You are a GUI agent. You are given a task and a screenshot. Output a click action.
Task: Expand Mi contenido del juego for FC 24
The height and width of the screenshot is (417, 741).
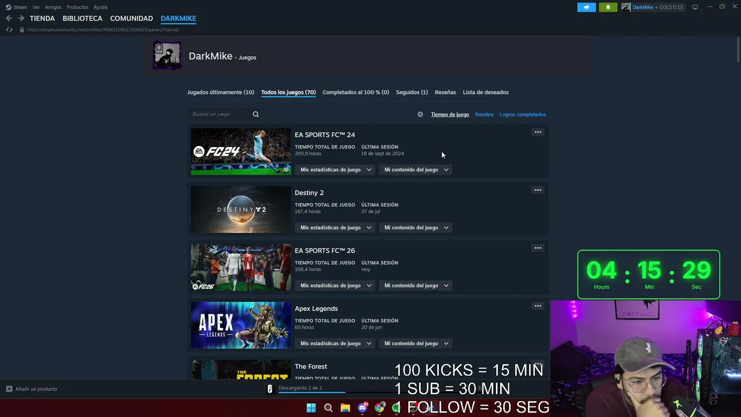[x=416, y=170]
